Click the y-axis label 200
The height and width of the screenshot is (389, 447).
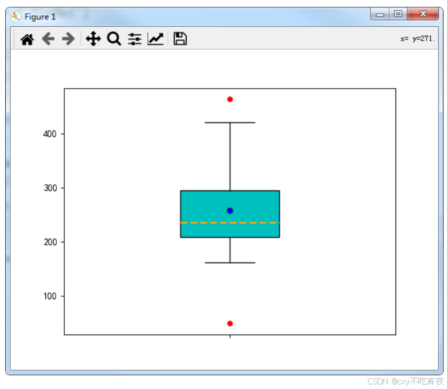pyautogui.click(x=50, y=242)
